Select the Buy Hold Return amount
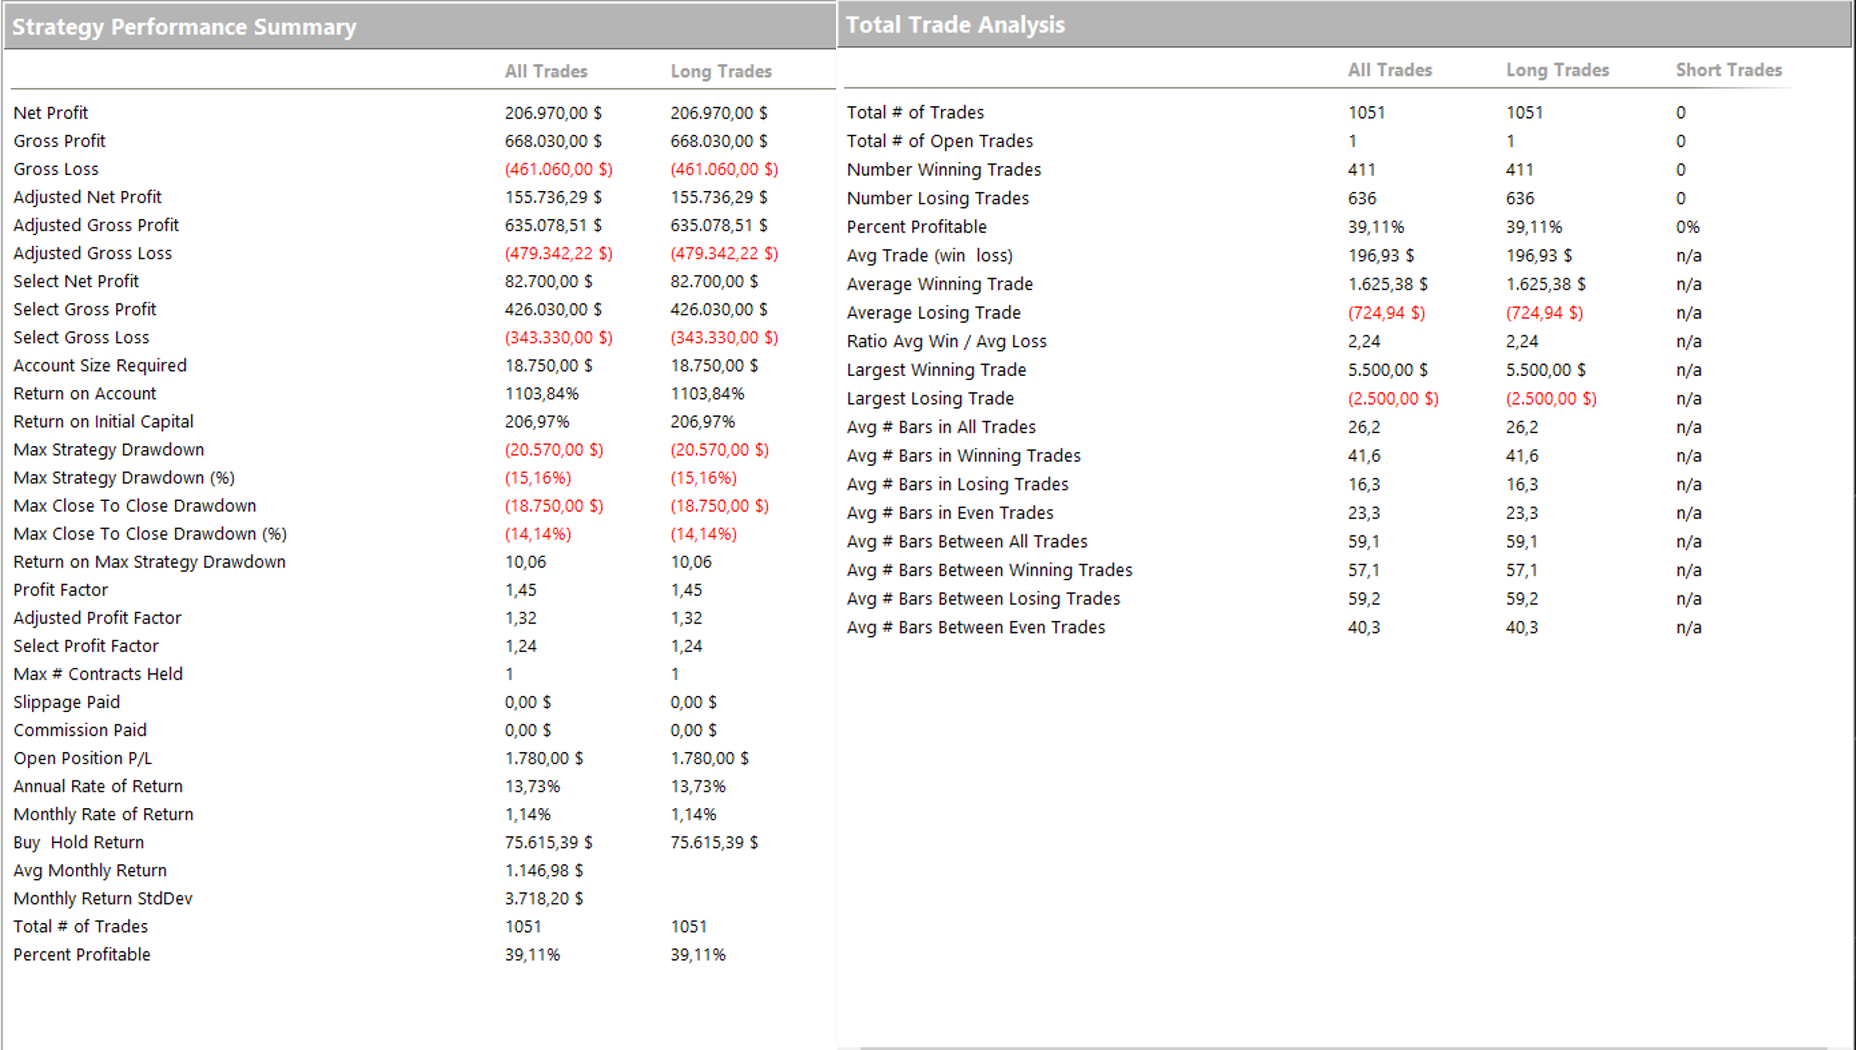Screen dimensions: 1856x1050 549,842
